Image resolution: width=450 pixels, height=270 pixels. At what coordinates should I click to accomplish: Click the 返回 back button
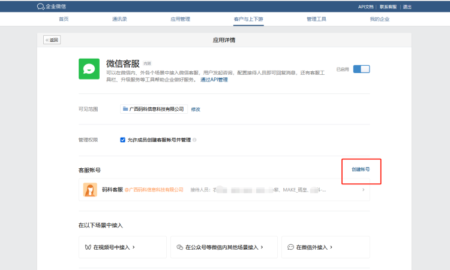click(x=52, y=40)
